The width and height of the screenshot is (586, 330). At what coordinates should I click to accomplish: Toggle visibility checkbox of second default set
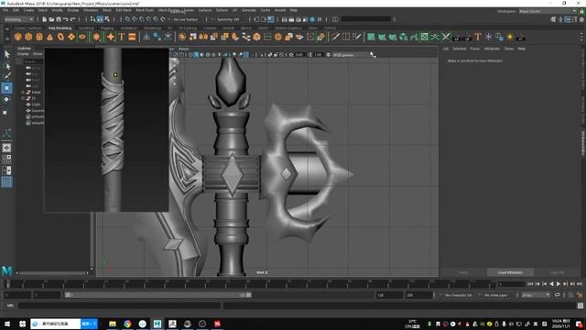coord(28,123)
